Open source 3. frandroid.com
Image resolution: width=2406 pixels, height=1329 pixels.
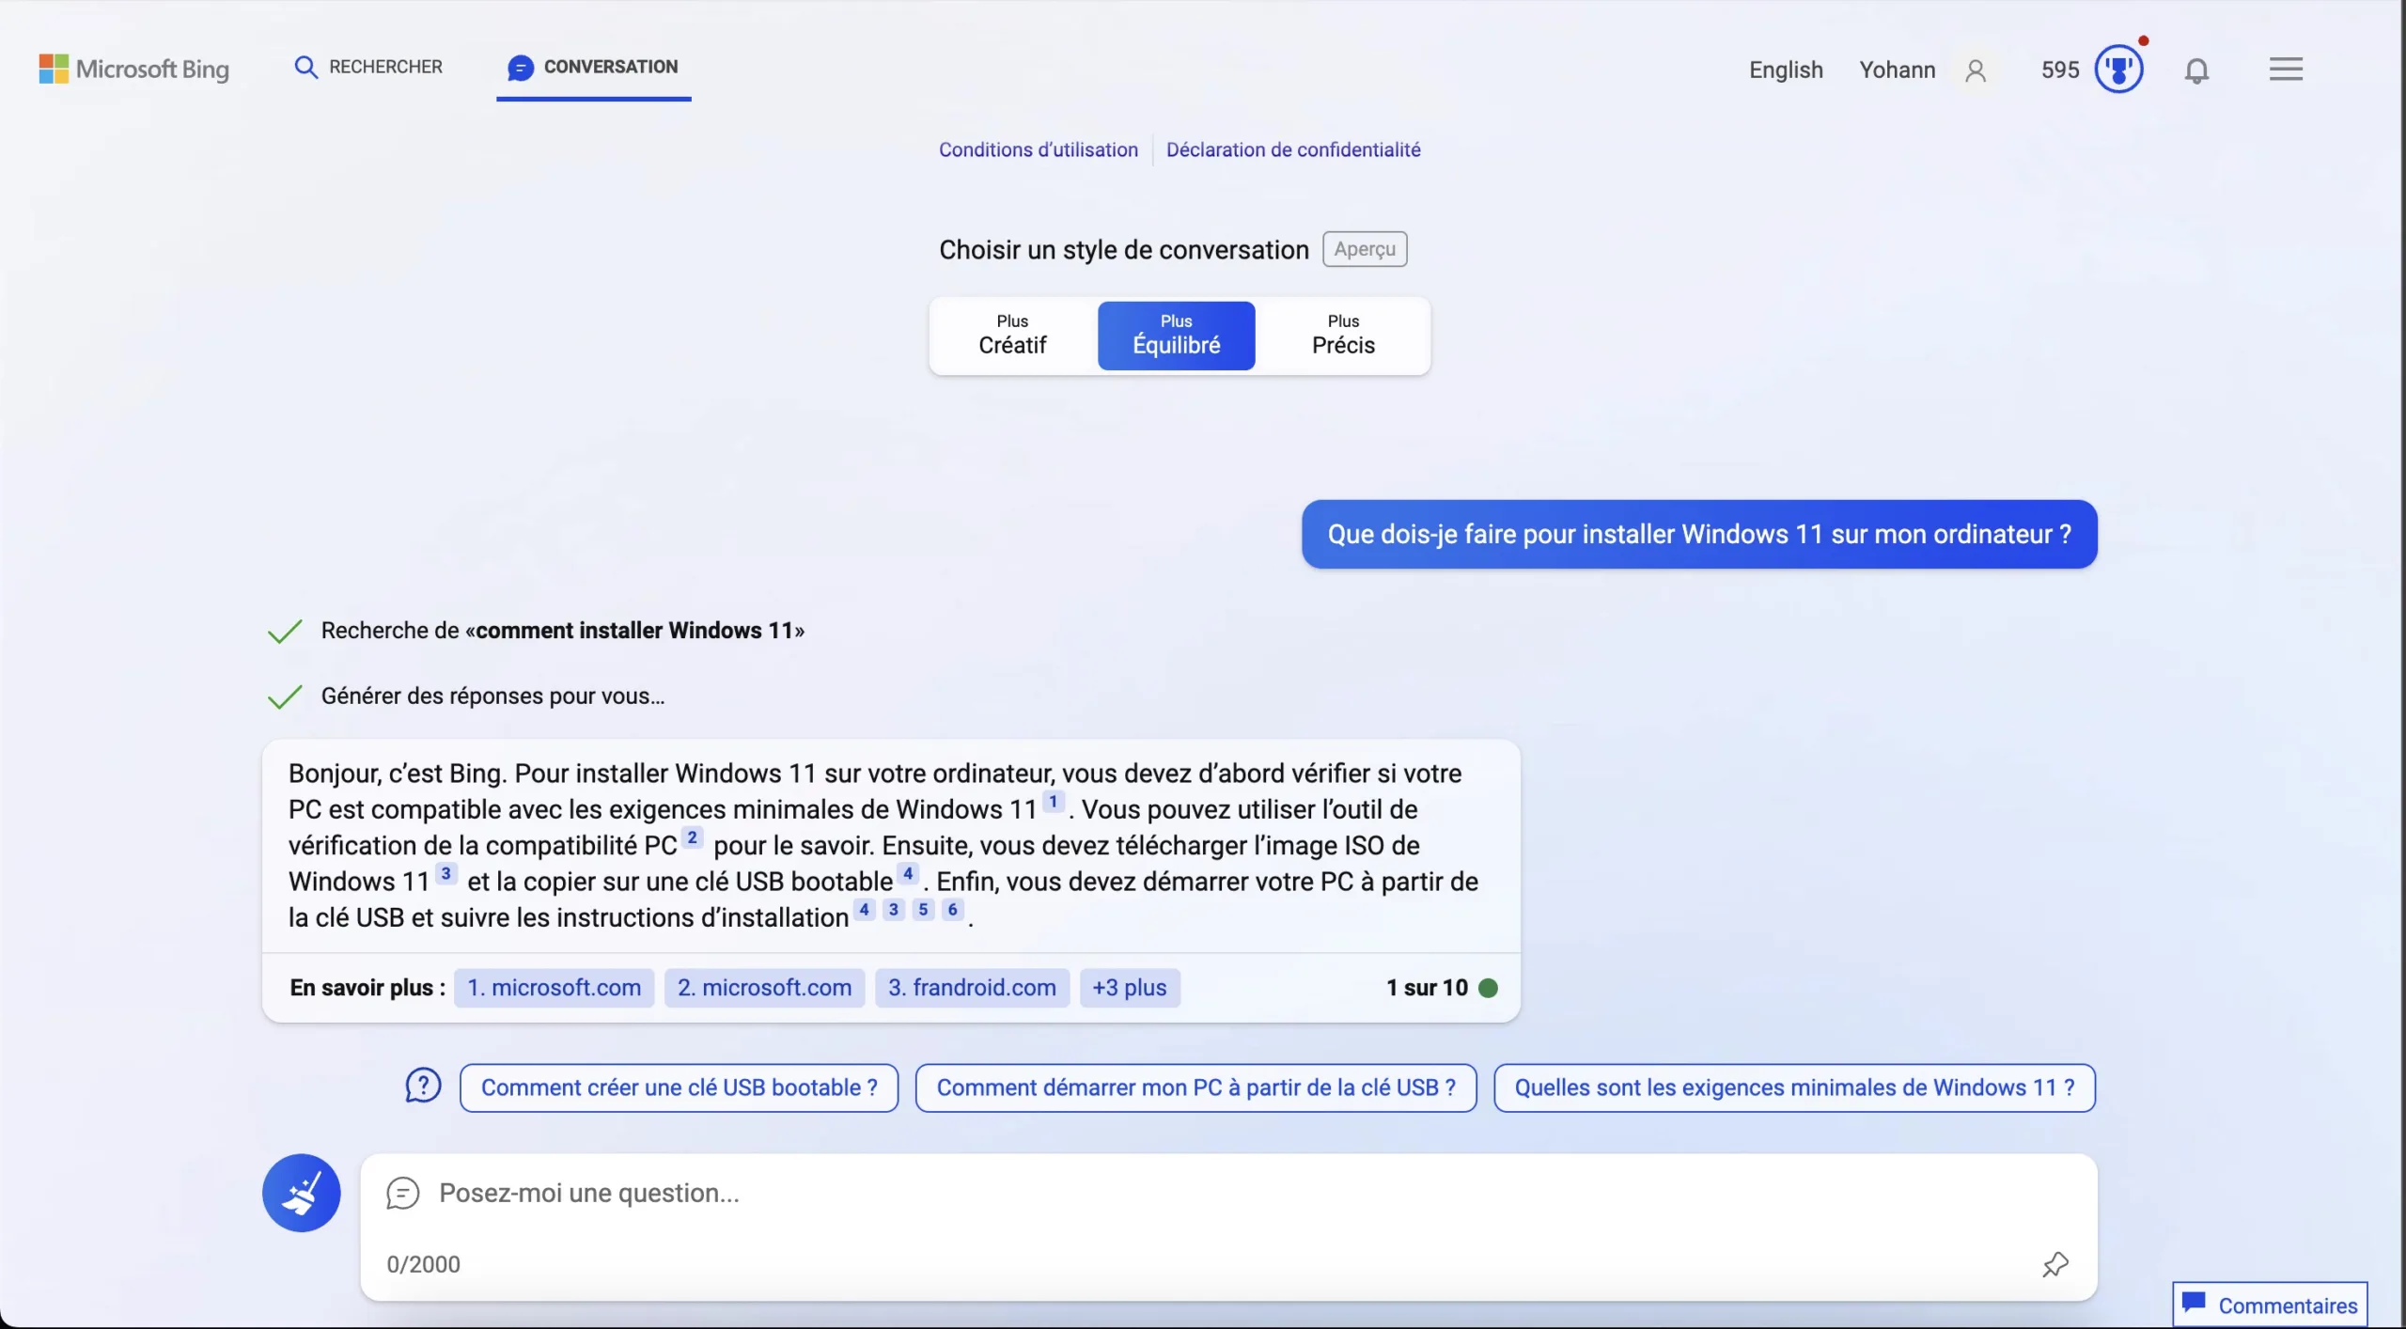point(972,988)
